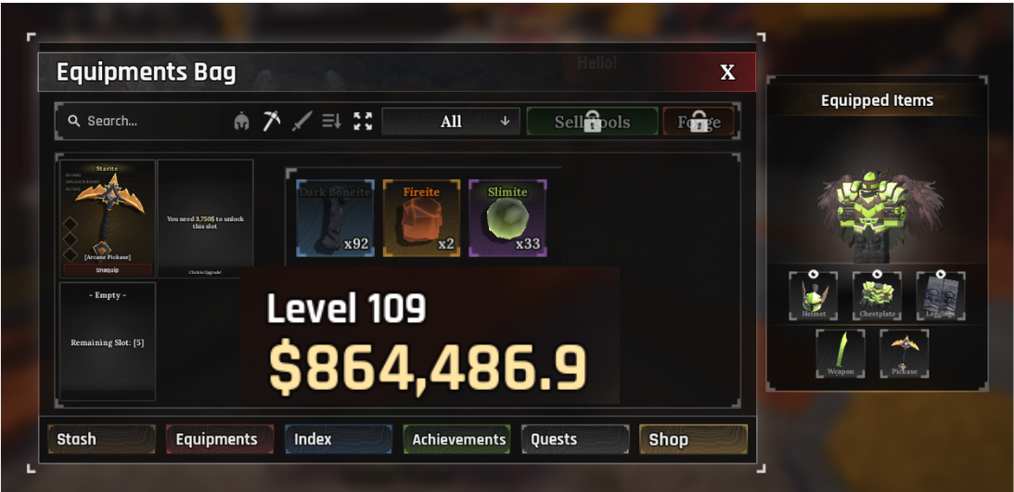Click the sort order icon
The width and height of the screenshot is (1014, 492).
pyautogui.click(x=332, y=121)
